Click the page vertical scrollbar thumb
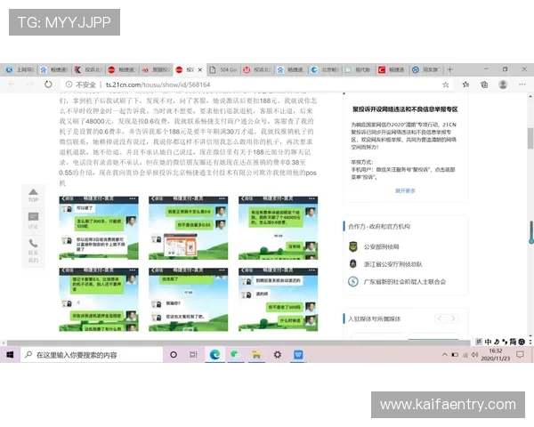 (530, 138)
